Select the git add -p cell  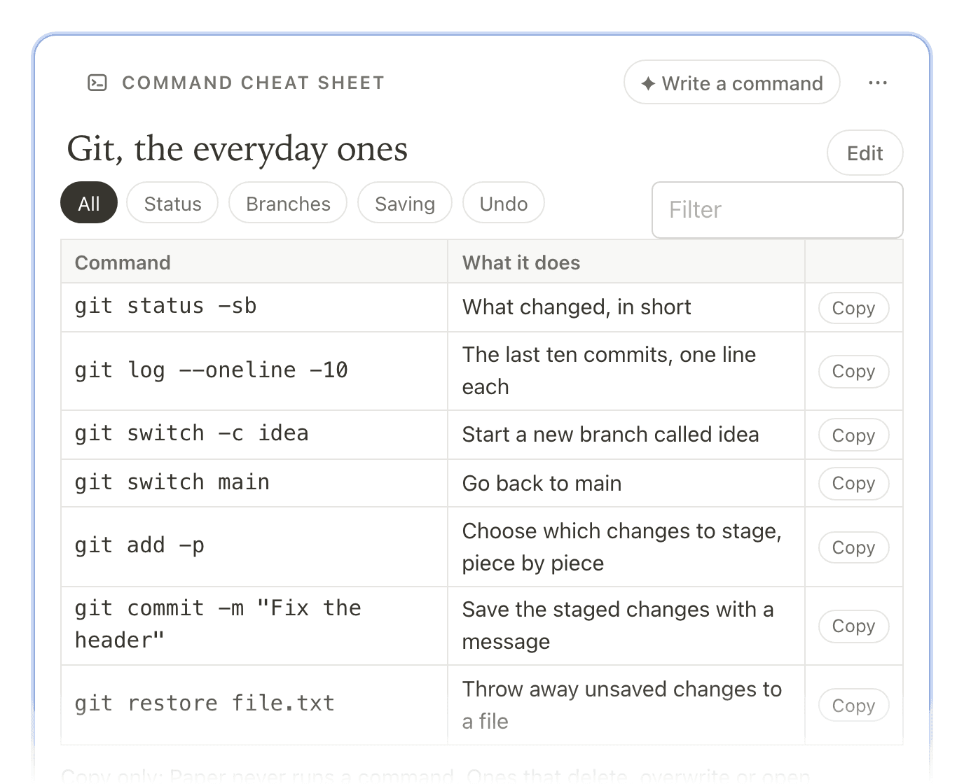(254, 547)
